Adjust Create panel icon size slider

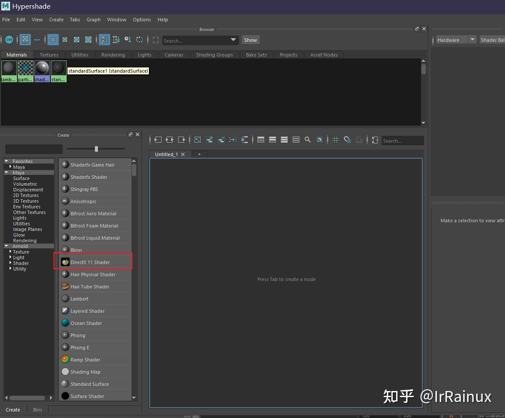click(96, 149)
